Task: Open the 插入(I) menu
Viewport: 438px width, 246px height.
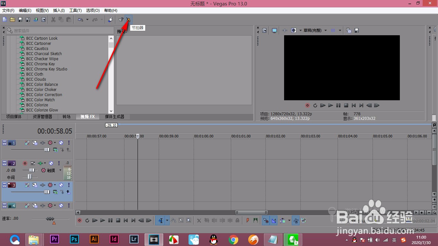Action: [59, 11]
